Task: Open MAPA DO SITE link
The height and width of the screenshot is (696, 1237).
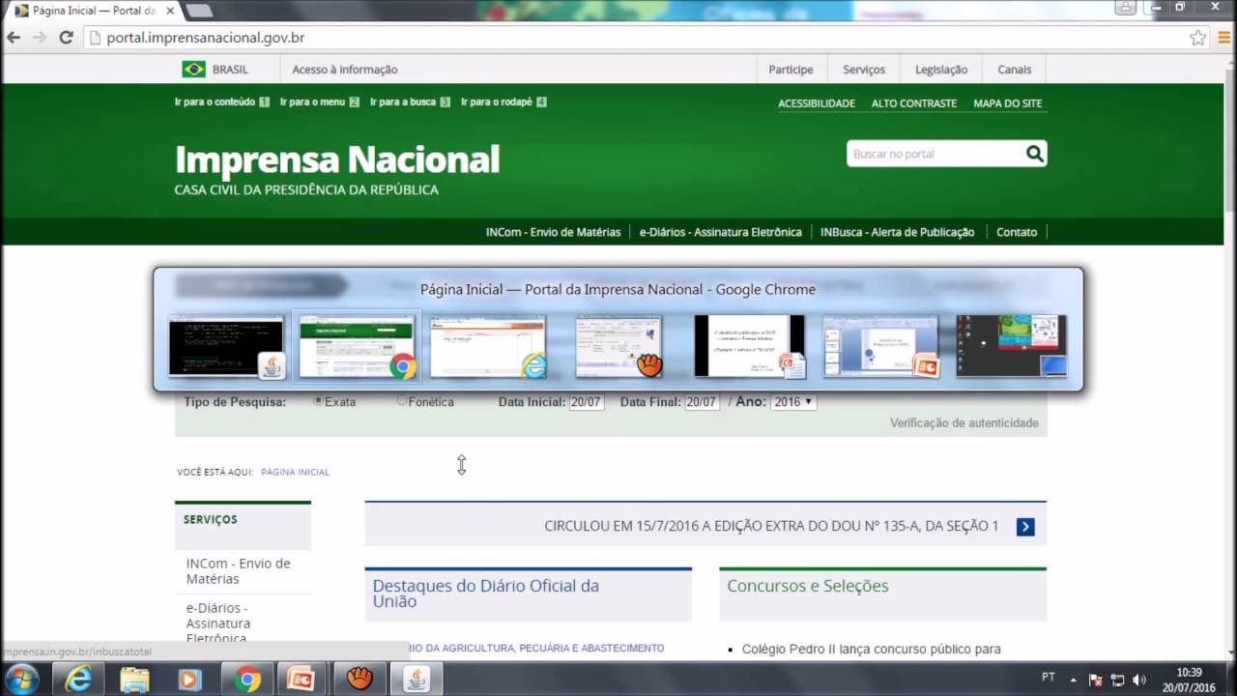Action: click(1008, 103)
